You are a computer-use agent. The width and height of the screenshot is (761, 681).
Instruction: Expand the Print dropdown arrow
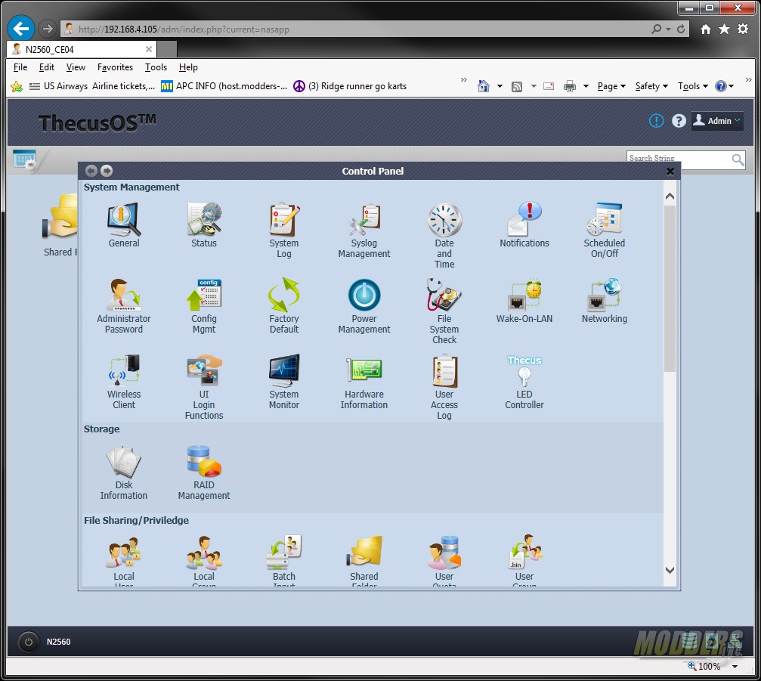tap(586, 86)
